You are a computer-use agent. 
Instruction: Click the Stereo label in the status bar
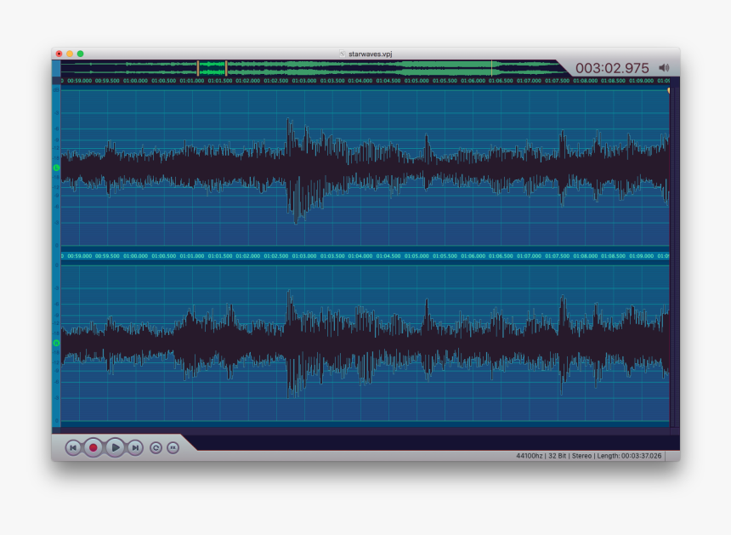[x=581, y=456]
